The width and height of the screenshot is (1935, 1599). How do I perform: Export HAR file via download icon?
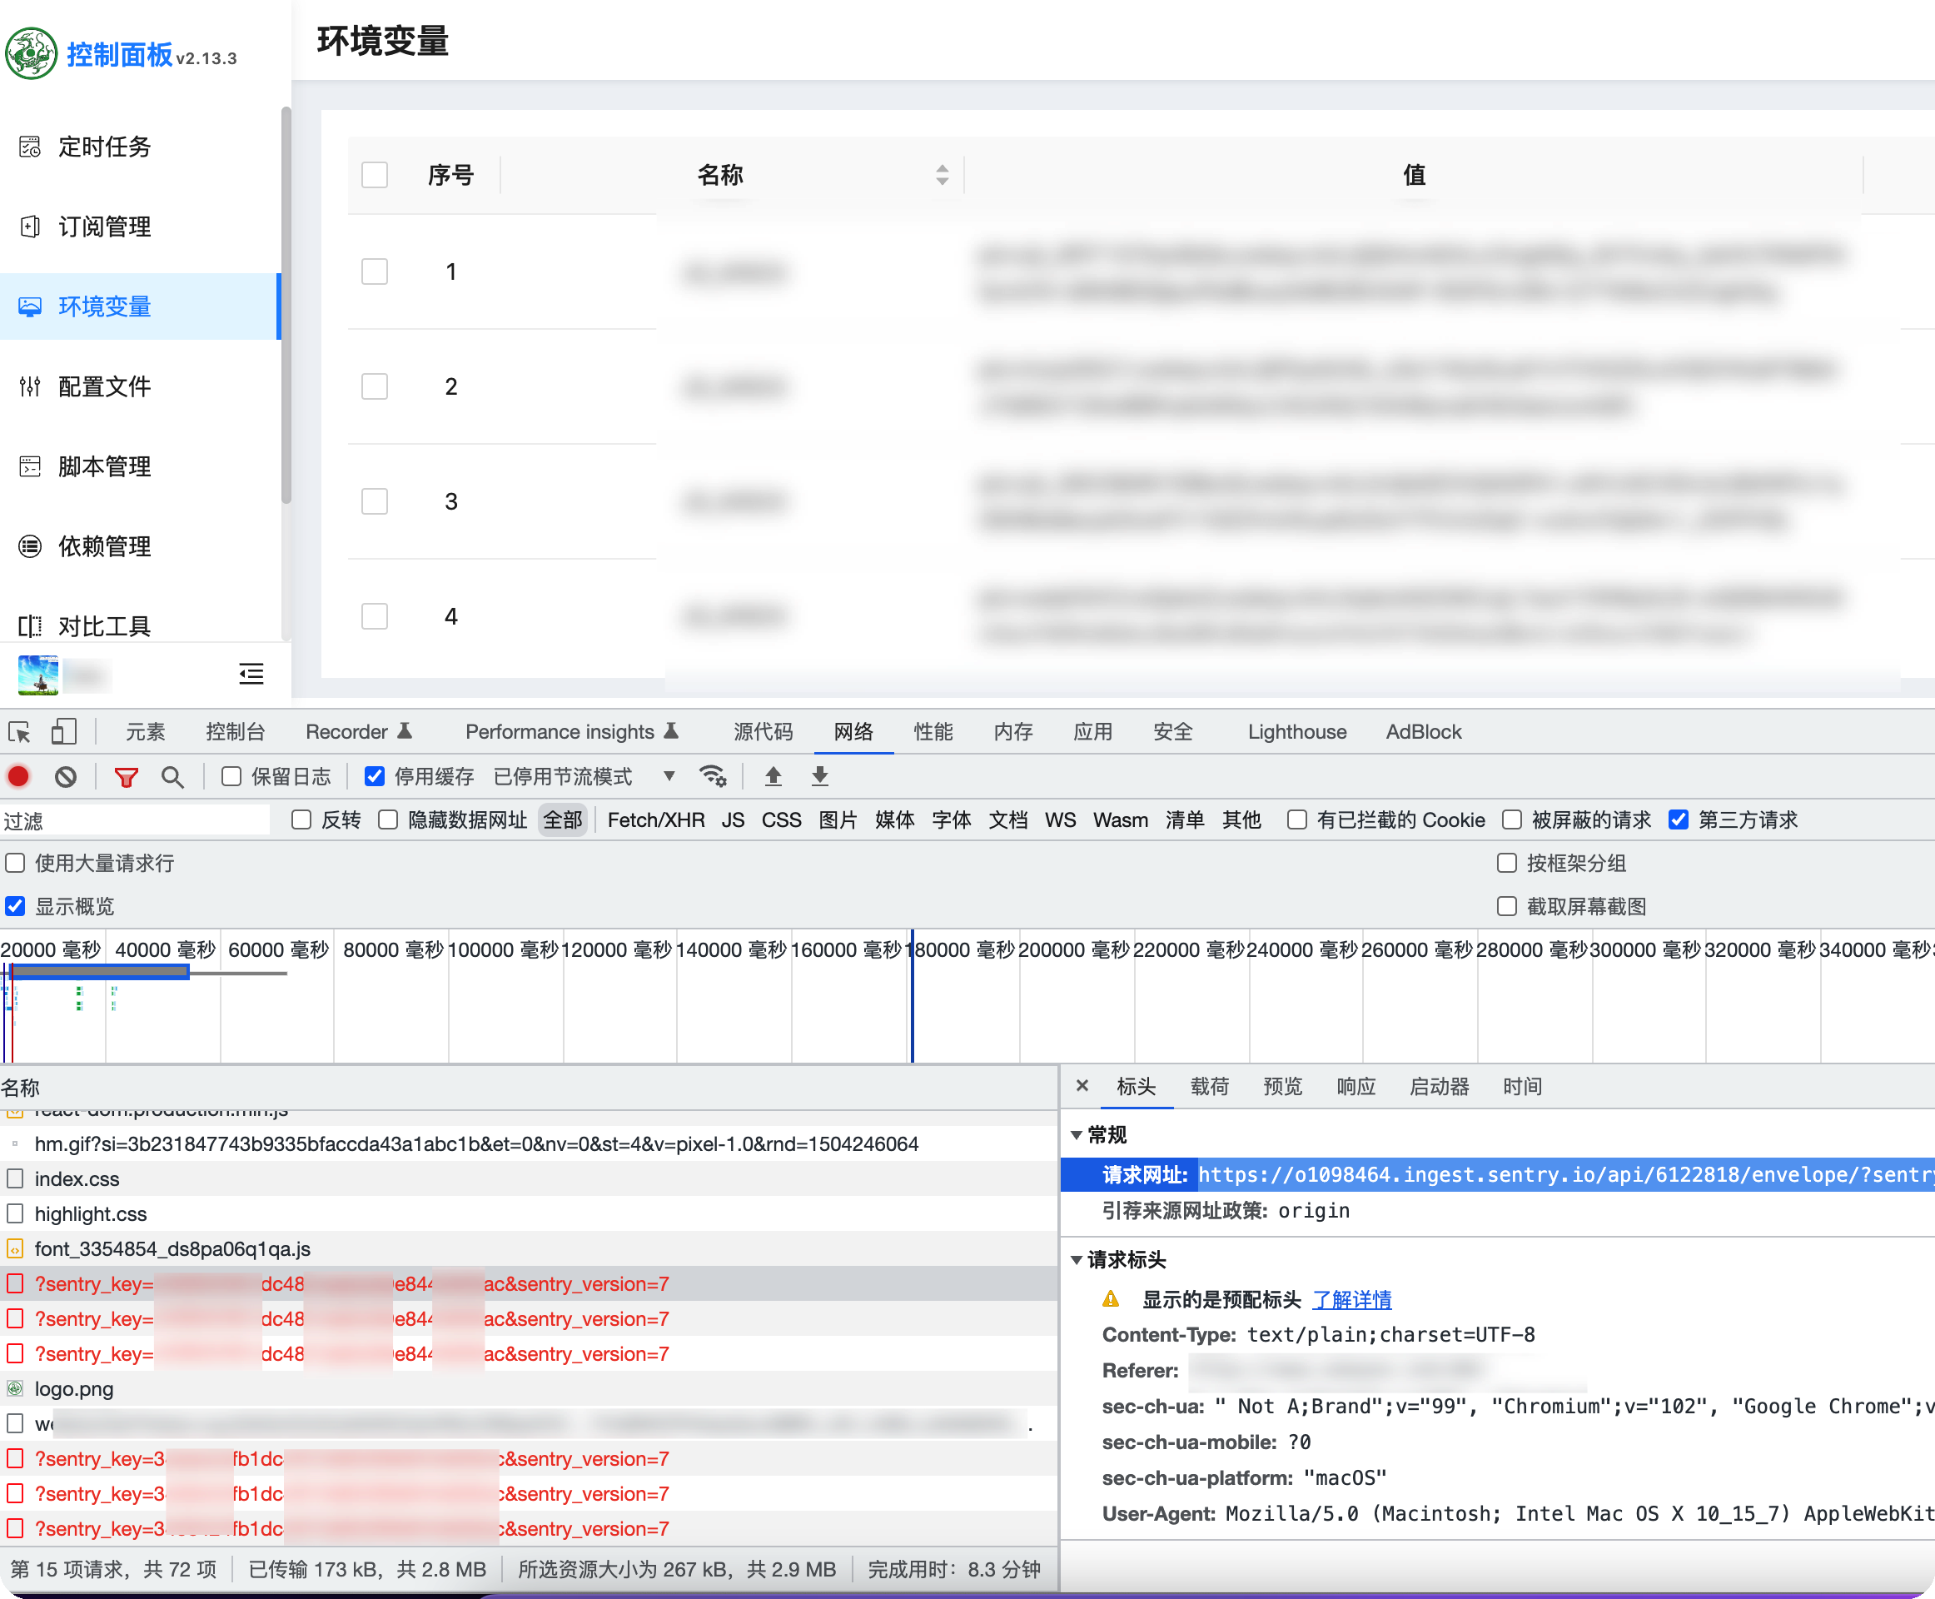[818, 776]
